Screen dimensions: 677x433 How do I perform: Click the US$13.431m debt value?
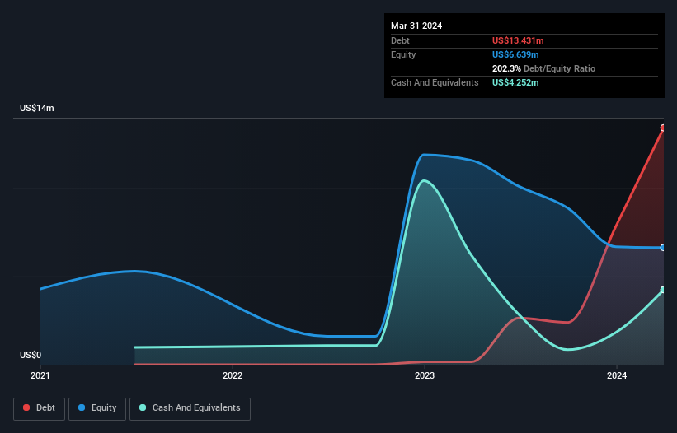(x=518, y=40)
